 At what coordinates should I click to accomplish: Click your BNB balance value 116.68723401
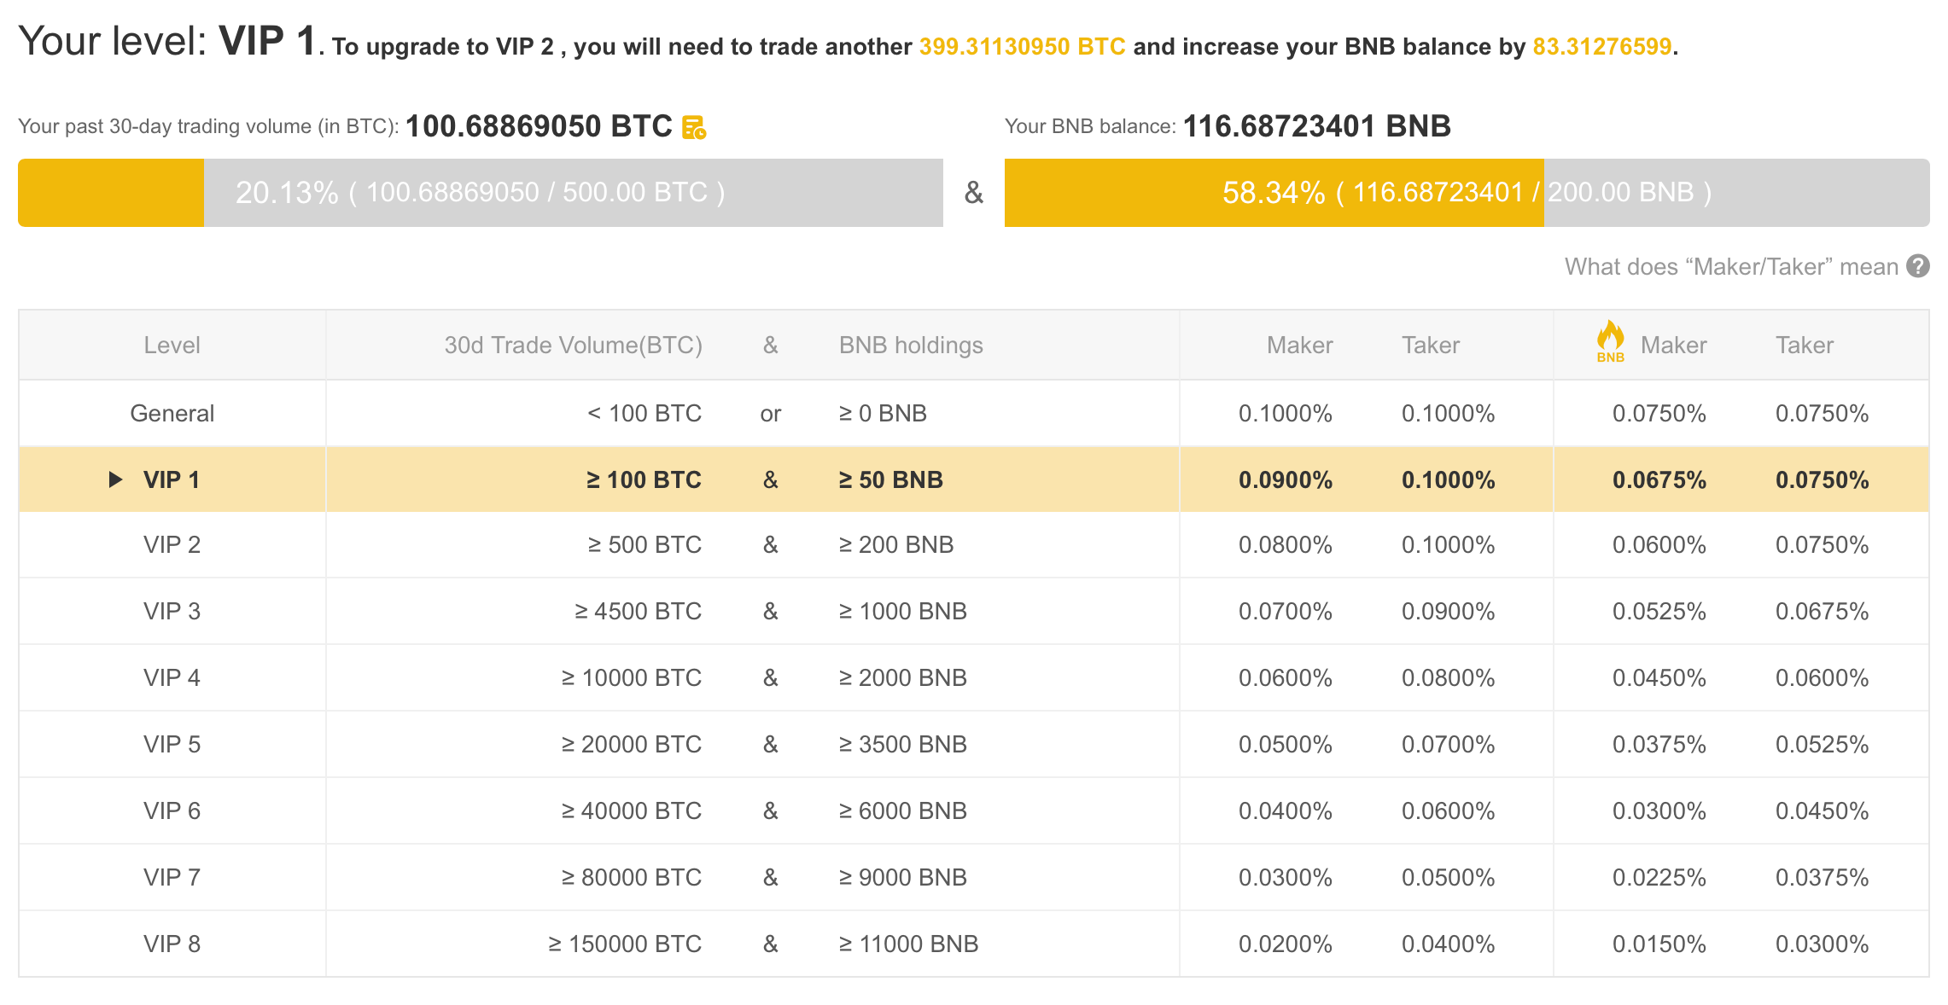tap(1316, 125)
